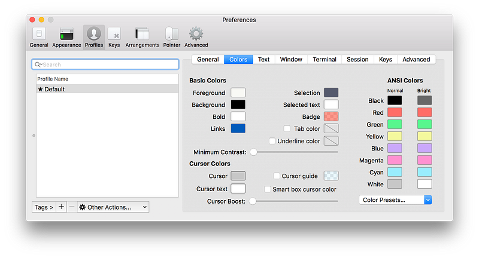Enable the Underline color checkbox

pyautogui.click(x=272, y=141)
